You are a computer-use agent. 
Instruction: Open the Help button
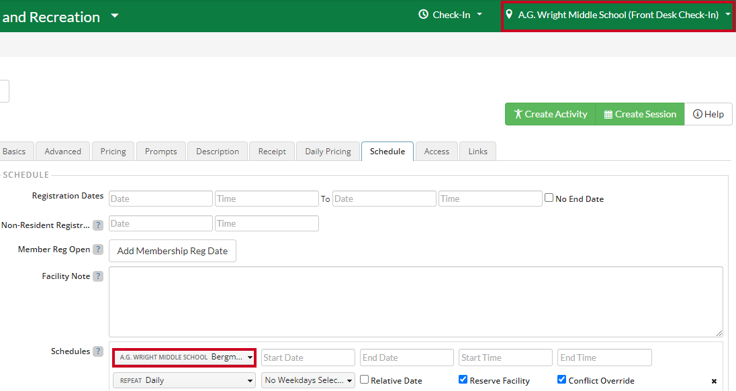(708, 114)
